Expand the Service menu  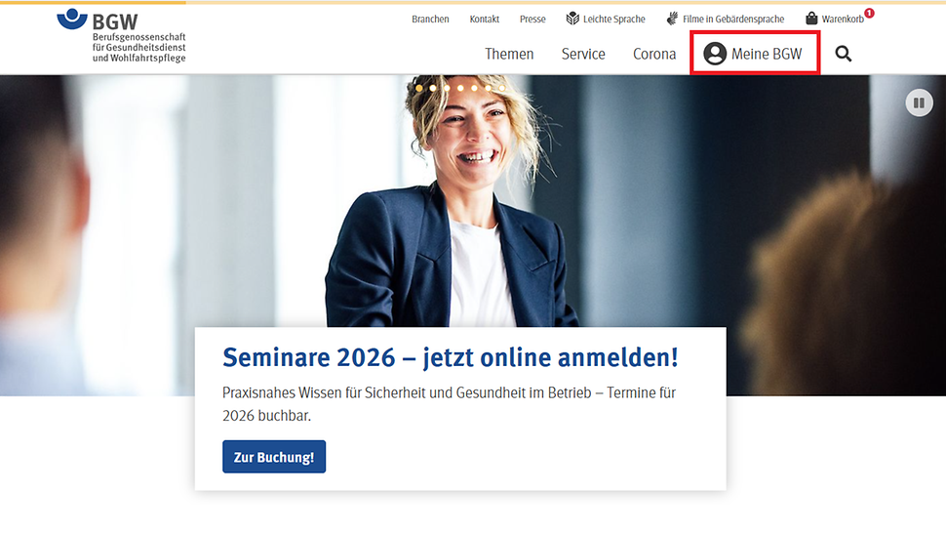coord(583,54)
